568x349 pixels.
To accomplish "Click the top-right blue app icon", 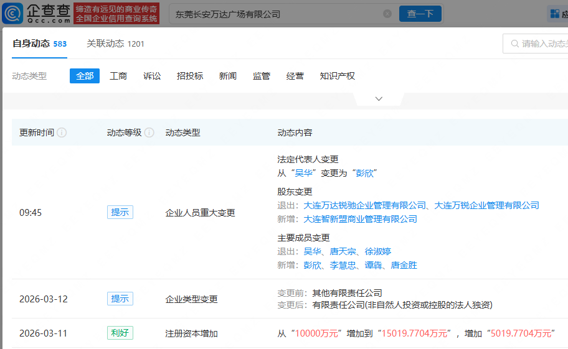I will pos(554,14).
